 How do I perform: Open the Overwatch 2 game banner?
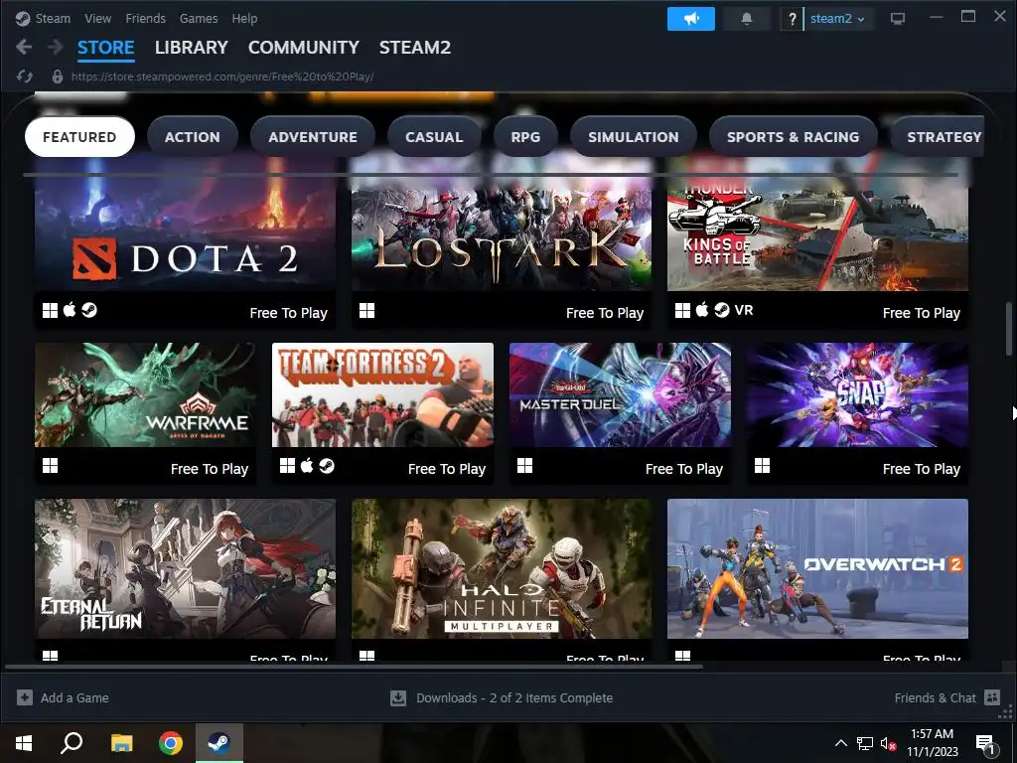pos(818,568)
